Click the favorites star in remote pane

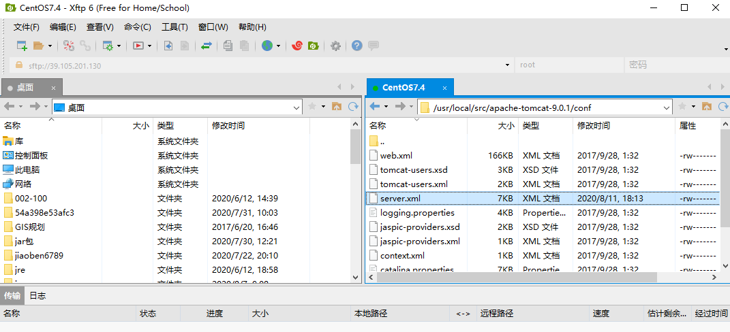(682, 107)
